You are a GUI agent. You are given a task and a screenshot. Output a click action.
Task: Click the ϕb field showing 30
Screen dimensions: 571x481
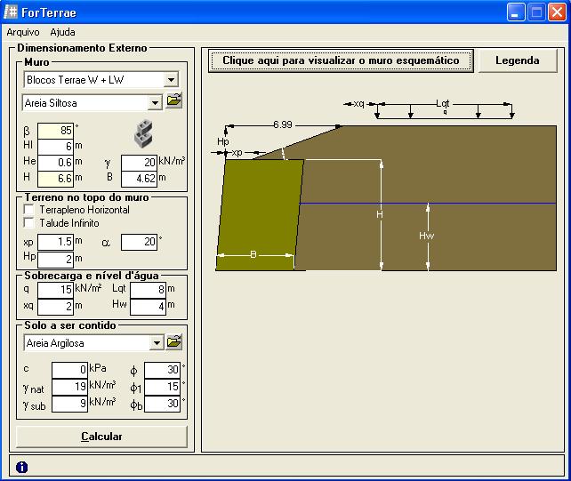pos(162,404)
